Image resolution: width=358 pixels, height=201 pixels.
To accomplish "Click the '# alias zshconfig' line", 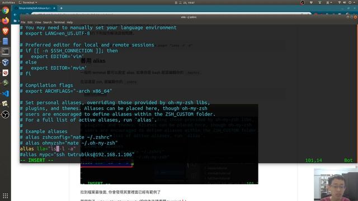I will click(x=66, y=137).
